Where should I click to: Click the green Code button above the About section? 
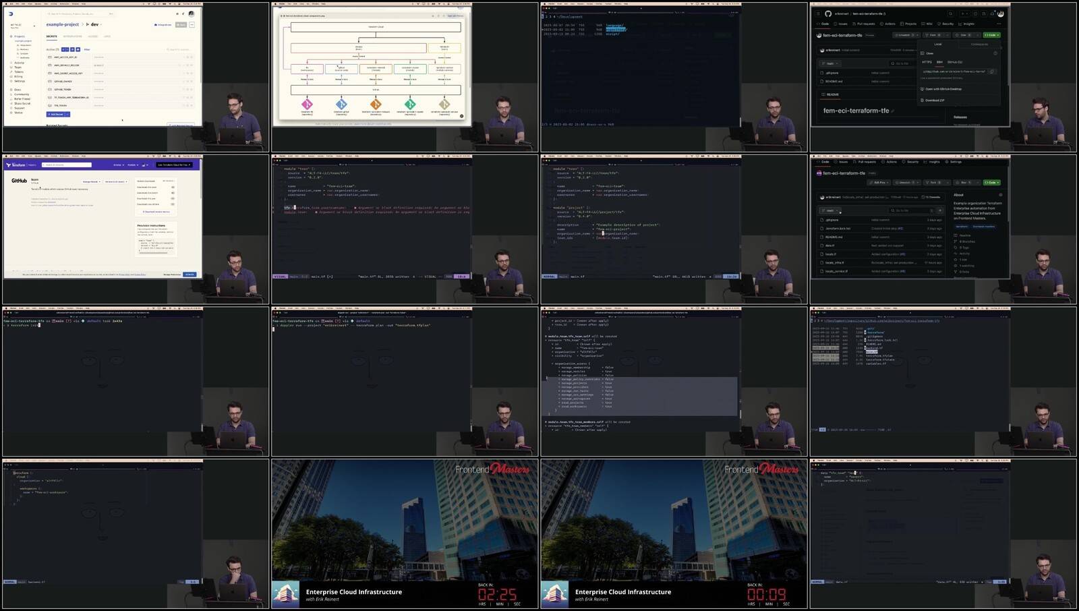pyautogui.click(x=992, y=182)
